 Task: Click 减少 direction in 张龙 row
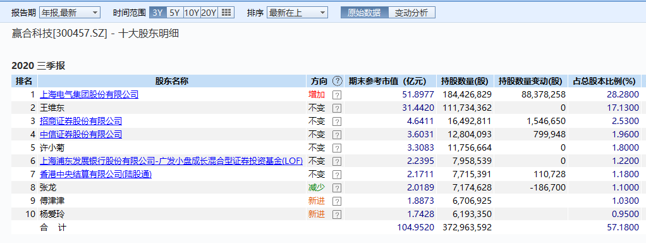tap(317, 188)
